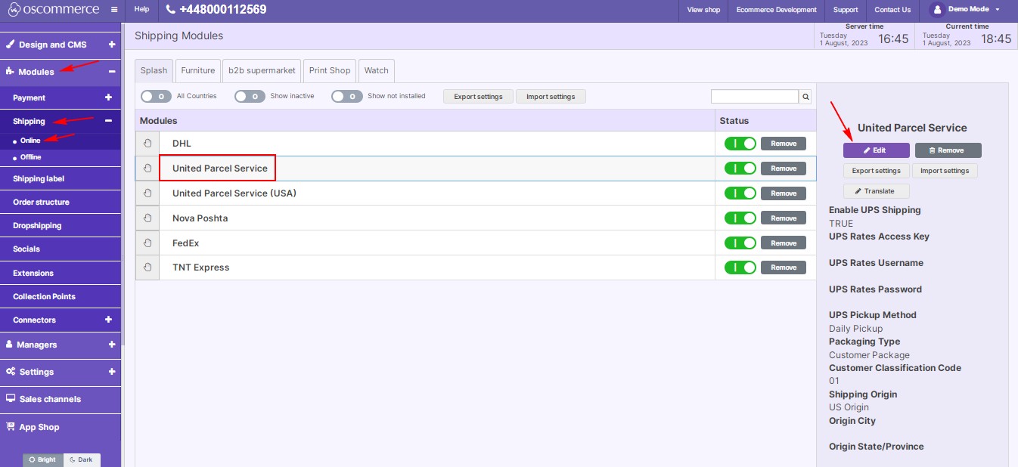This screenshot has height=467, width=1018.
Task: Click drag handle for United Parcel Service (USA)
Action: point(147,193)
